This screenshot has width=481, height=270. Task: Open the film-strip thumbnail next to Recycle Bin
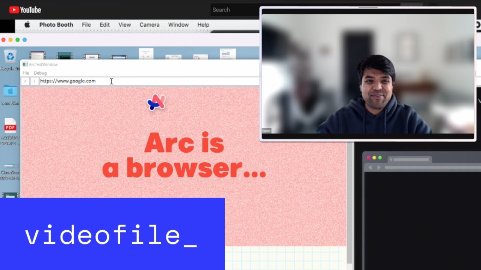37,55
